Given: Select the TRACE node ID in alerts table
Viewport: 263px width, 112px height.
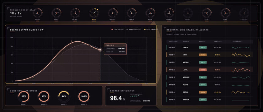Looking at the screenshot, I should 185,47.
